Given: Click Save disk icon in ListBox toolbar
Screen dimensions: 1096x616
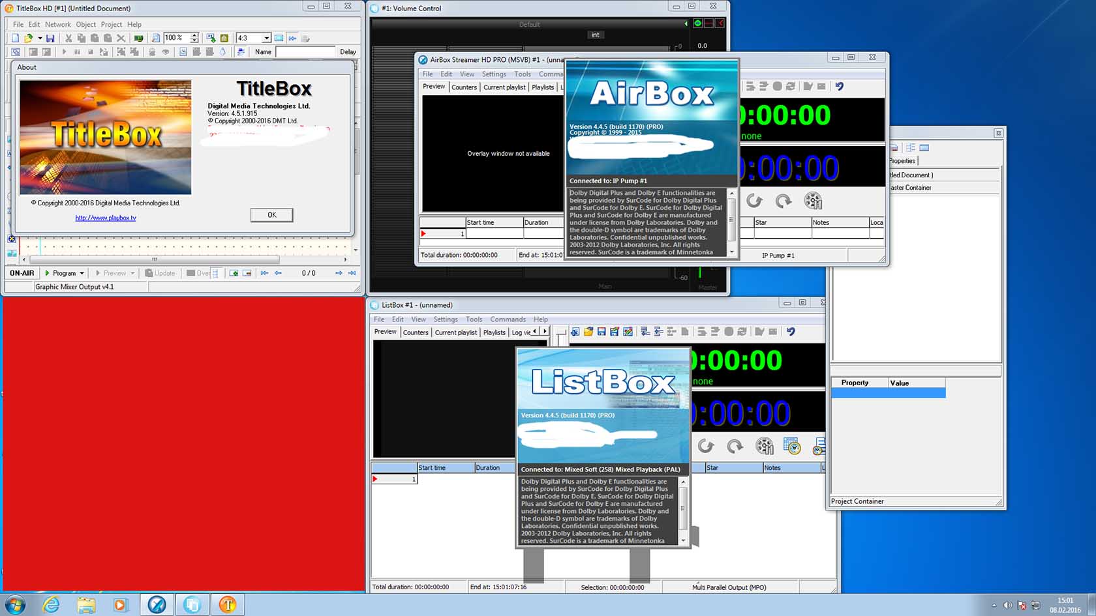Looking at the screenshot, I should click(601, 332).
